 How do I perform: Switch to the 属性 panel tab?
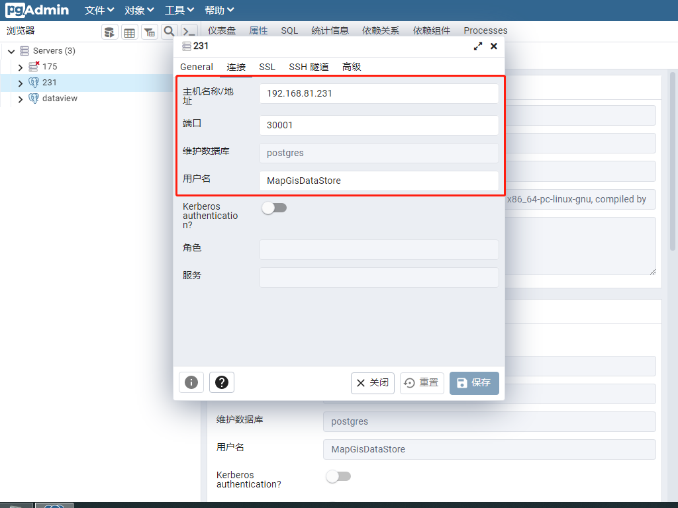258,30
